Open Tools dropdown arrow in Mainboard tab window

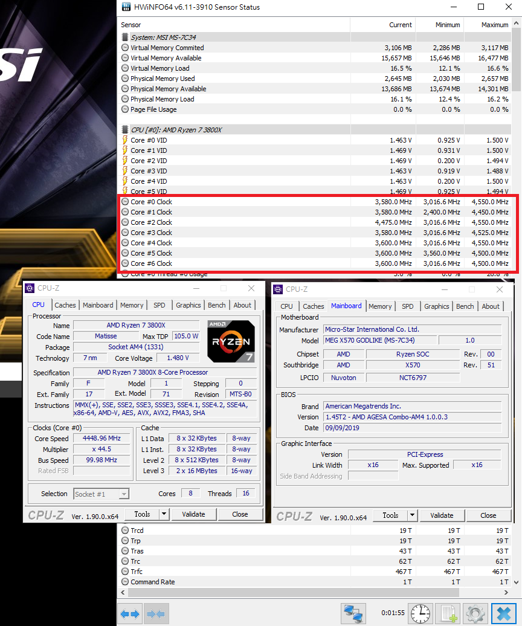[413, 515]
